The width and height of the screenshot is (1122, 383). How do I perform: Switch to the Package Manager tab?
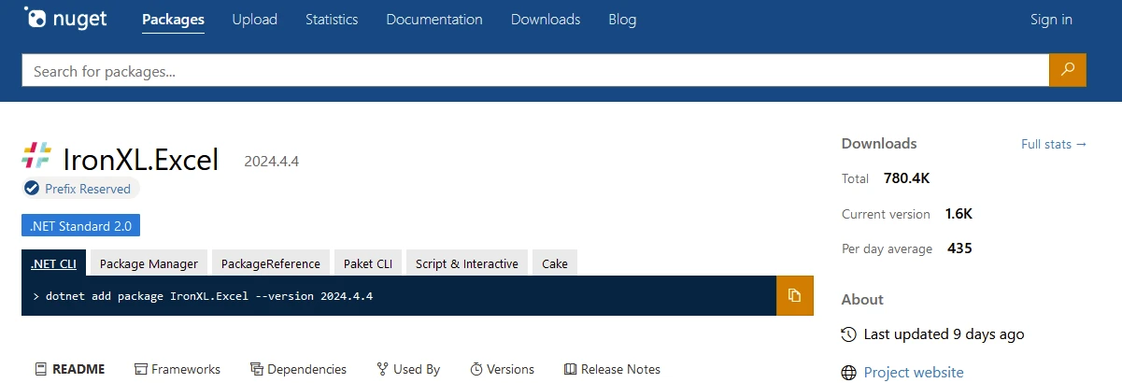(149, 263)
